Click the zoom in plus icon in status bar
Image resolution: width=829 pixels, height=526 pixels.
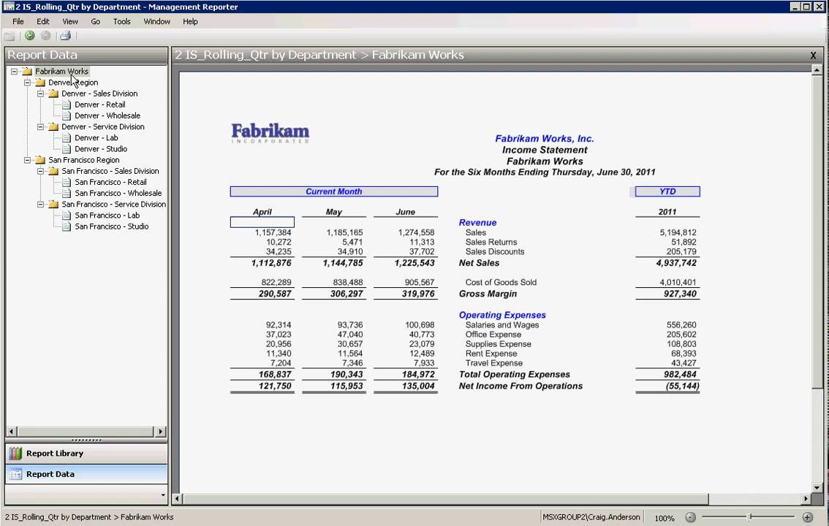pos(807,517)
